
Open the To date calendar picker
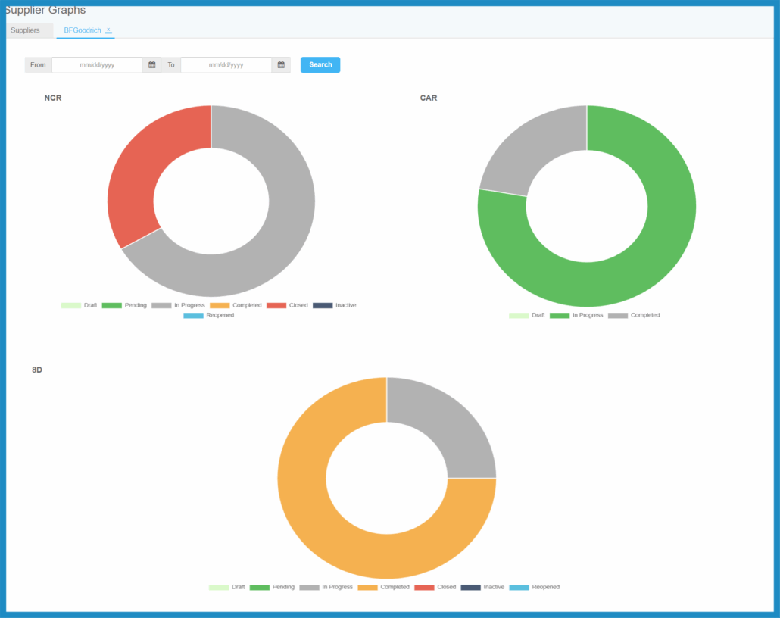281,65
